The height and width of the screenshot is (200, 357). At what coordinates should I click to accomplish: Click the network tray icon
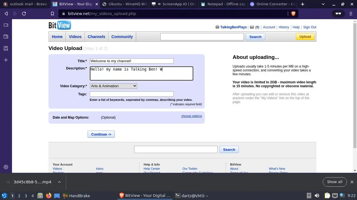(x=335, y=196)
